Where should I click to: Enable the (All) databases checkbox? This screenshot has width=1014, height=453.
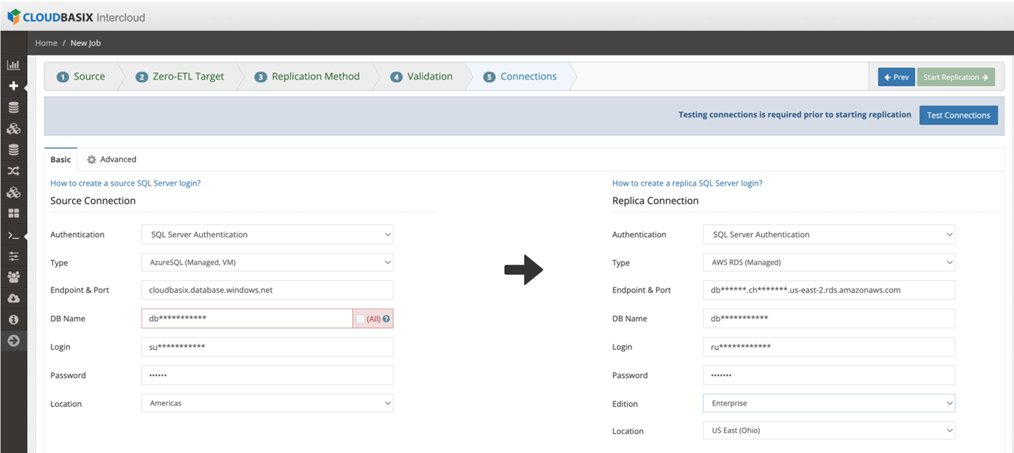click(360, 319)
